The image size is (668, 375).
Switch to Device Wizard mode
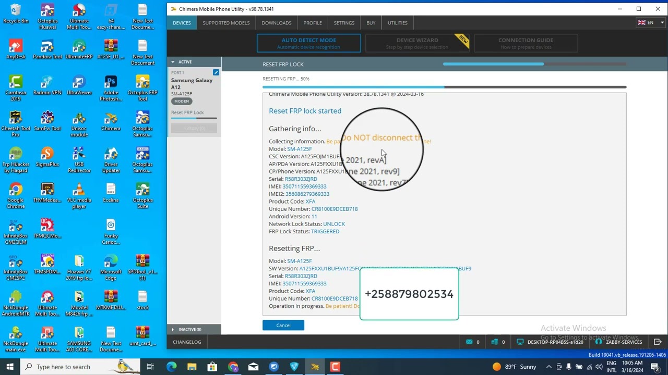coord(417,43)
